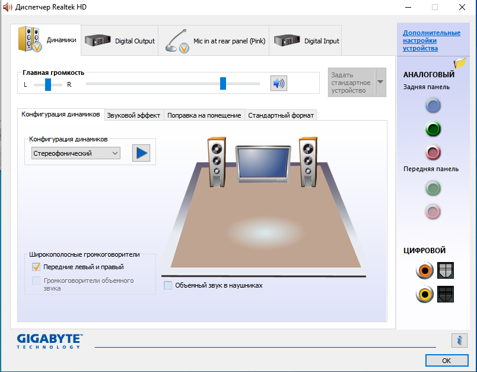The height and width of the screenshot is (372, 477).
Task: Click the upper optical digital port icon
Action: (x=446, y=270)
